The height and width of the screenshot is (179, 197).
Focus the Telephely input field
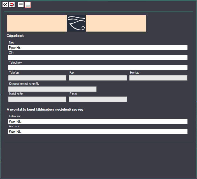coord(98,68)
